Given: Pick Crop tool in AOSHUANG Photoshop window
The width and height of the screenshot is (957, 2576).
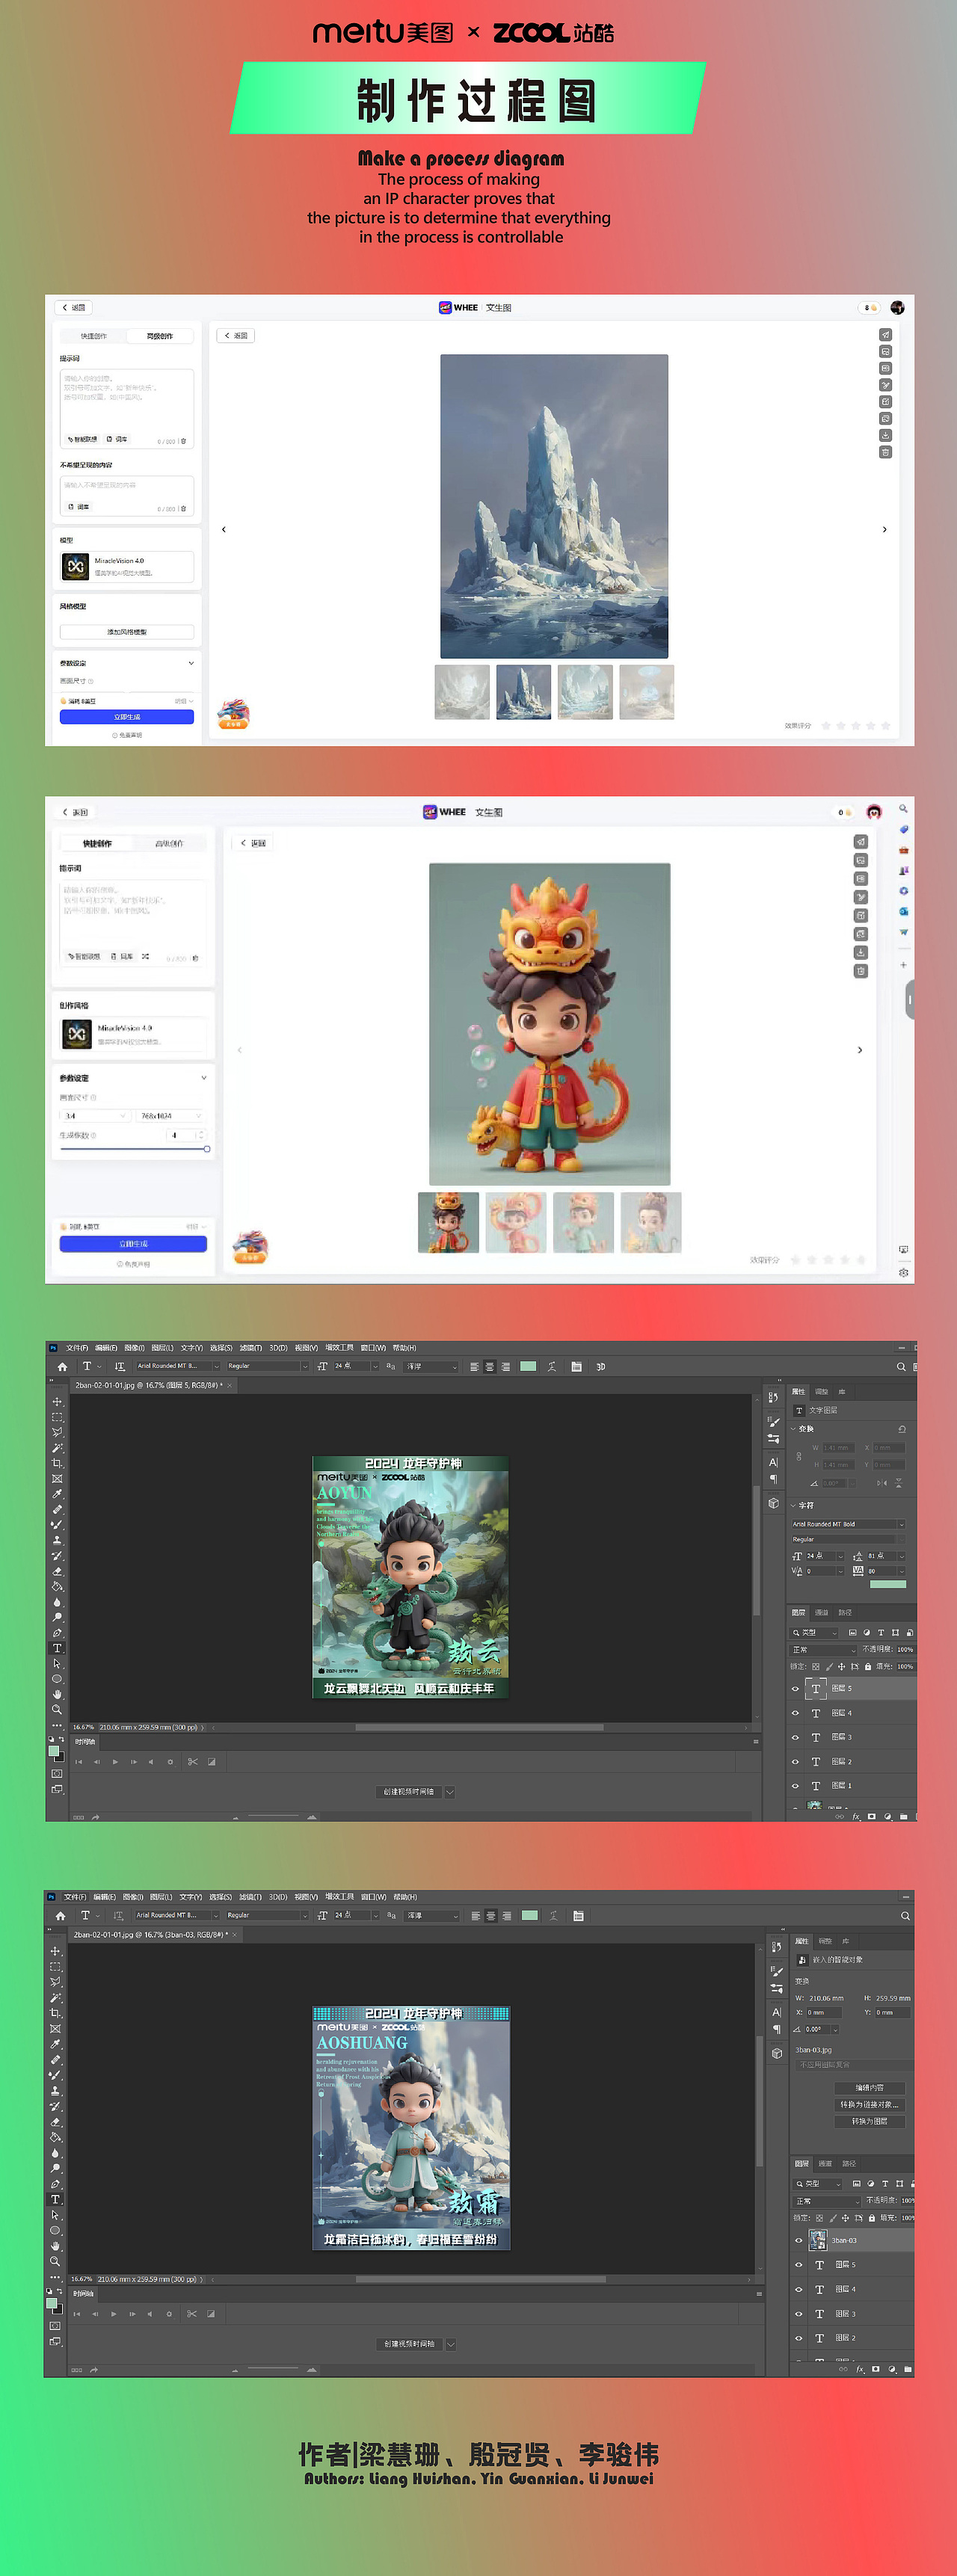Looking at the screenshot, I should tap(56, 2013).
